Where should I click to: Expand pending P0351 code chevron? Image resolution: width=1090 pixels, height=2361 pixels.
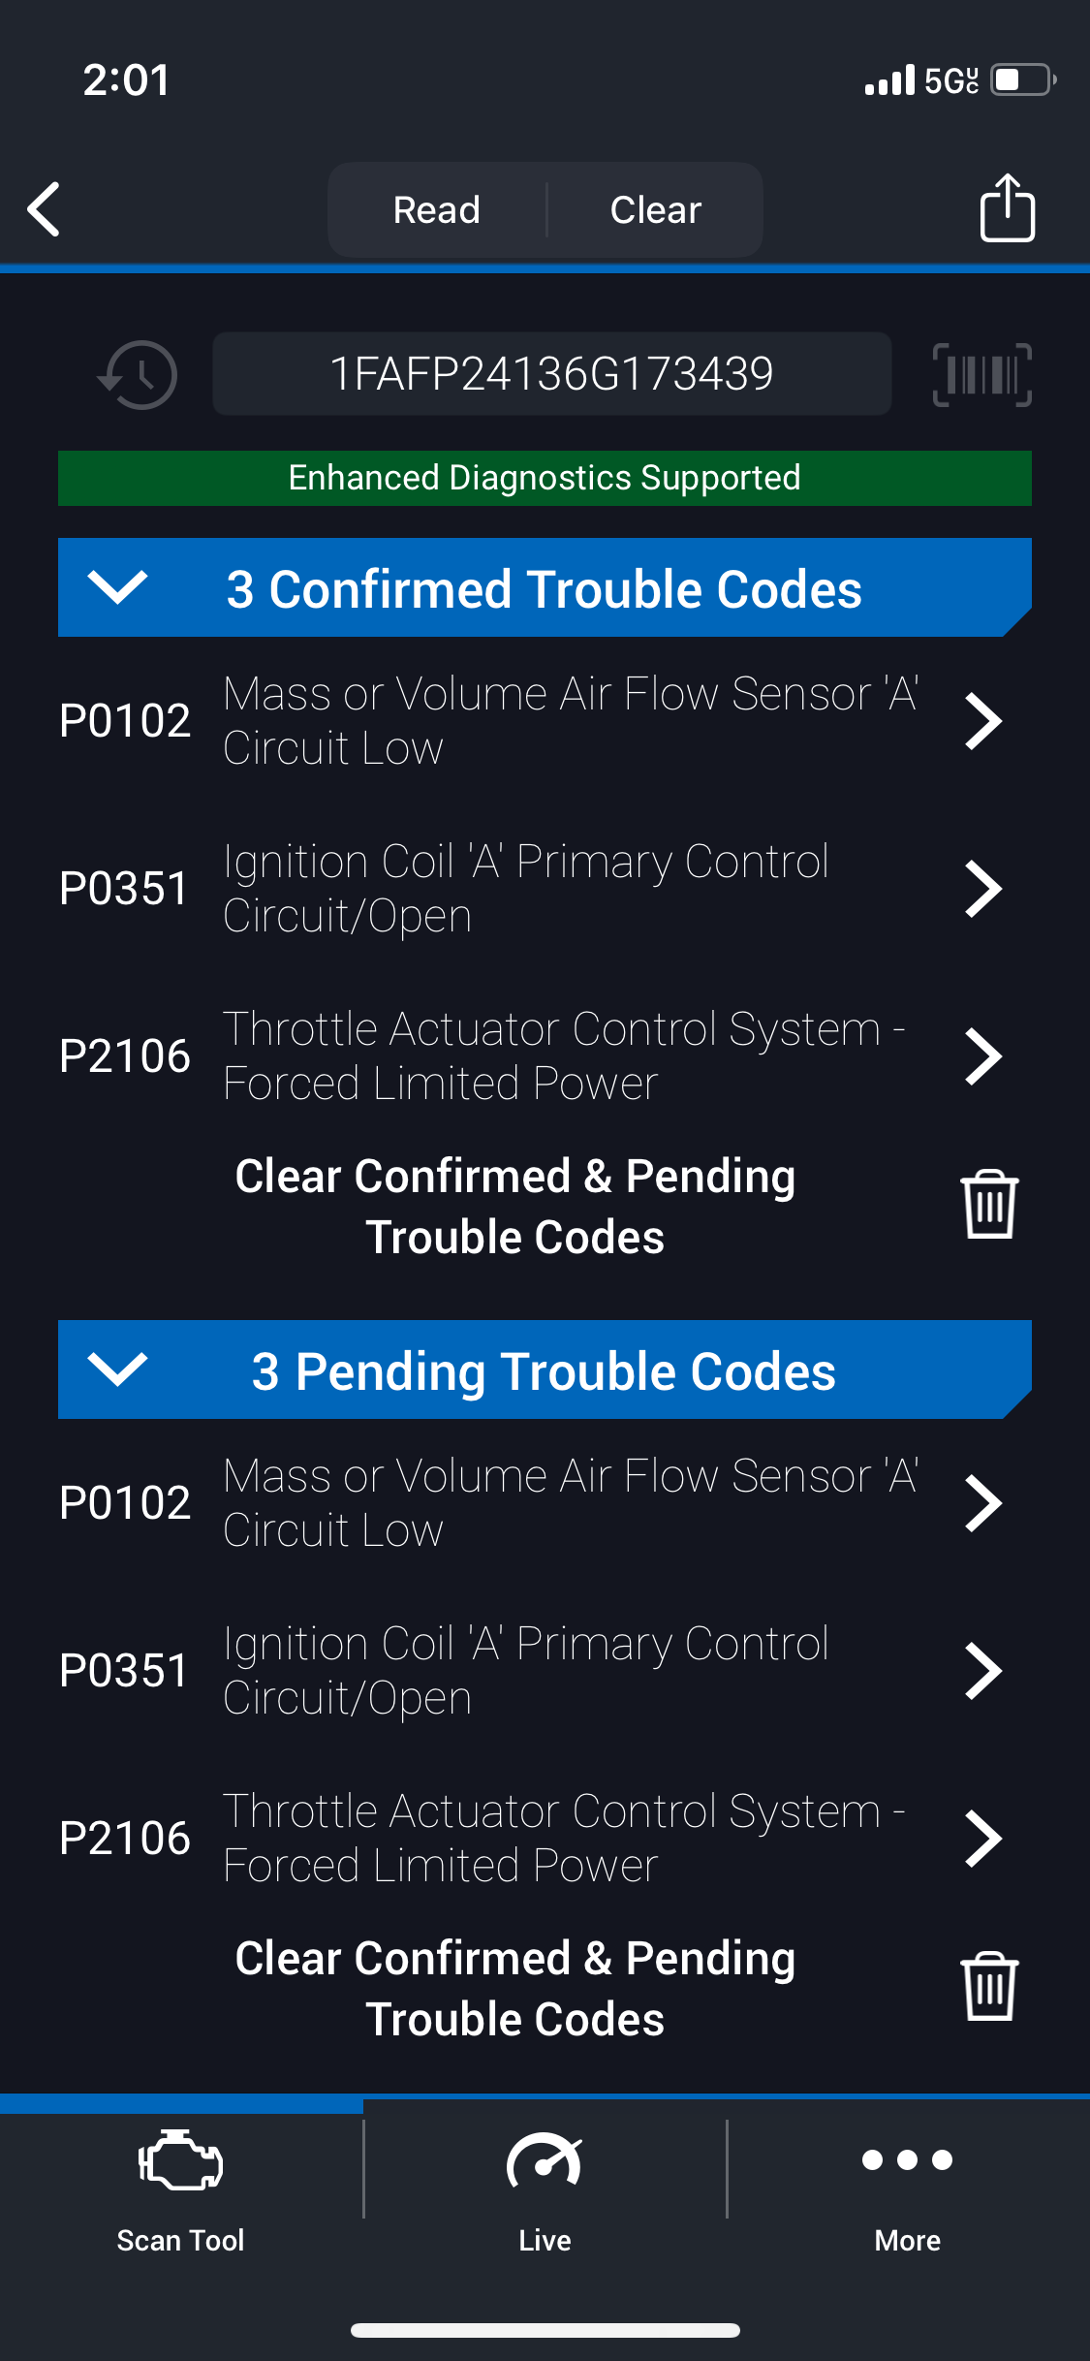point(982,1671)
